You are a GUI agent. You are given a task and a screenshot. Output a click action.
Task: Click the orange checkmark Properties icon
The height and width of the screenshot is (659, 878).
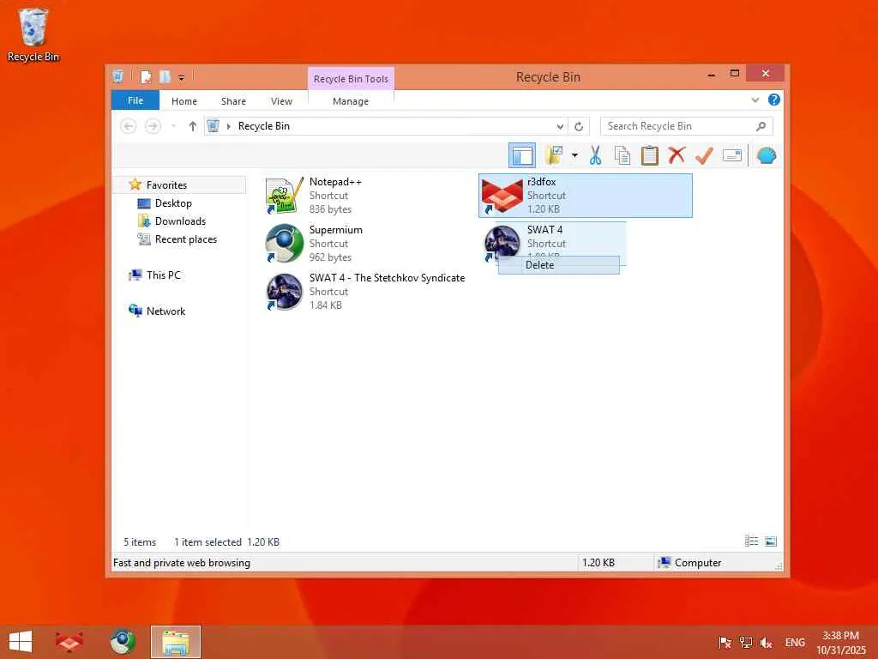coord(704,155)
